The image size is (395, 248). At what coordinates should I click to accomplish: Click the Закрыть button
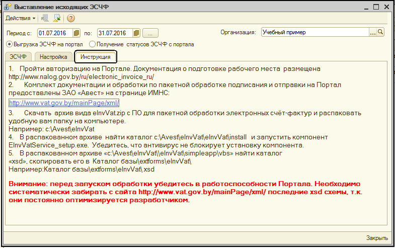[377, 238]
